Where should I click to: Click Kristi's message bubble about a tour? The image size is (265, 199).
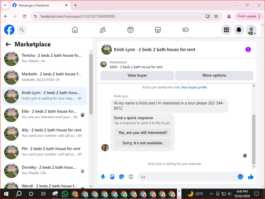point(170,106)
